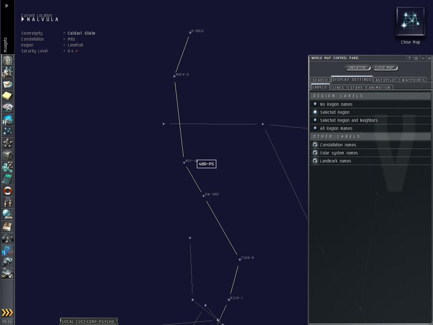Switch to the Search tab
Image resolution: width=433 pixels, height=325 pixels.
click(x=320, y=80)
